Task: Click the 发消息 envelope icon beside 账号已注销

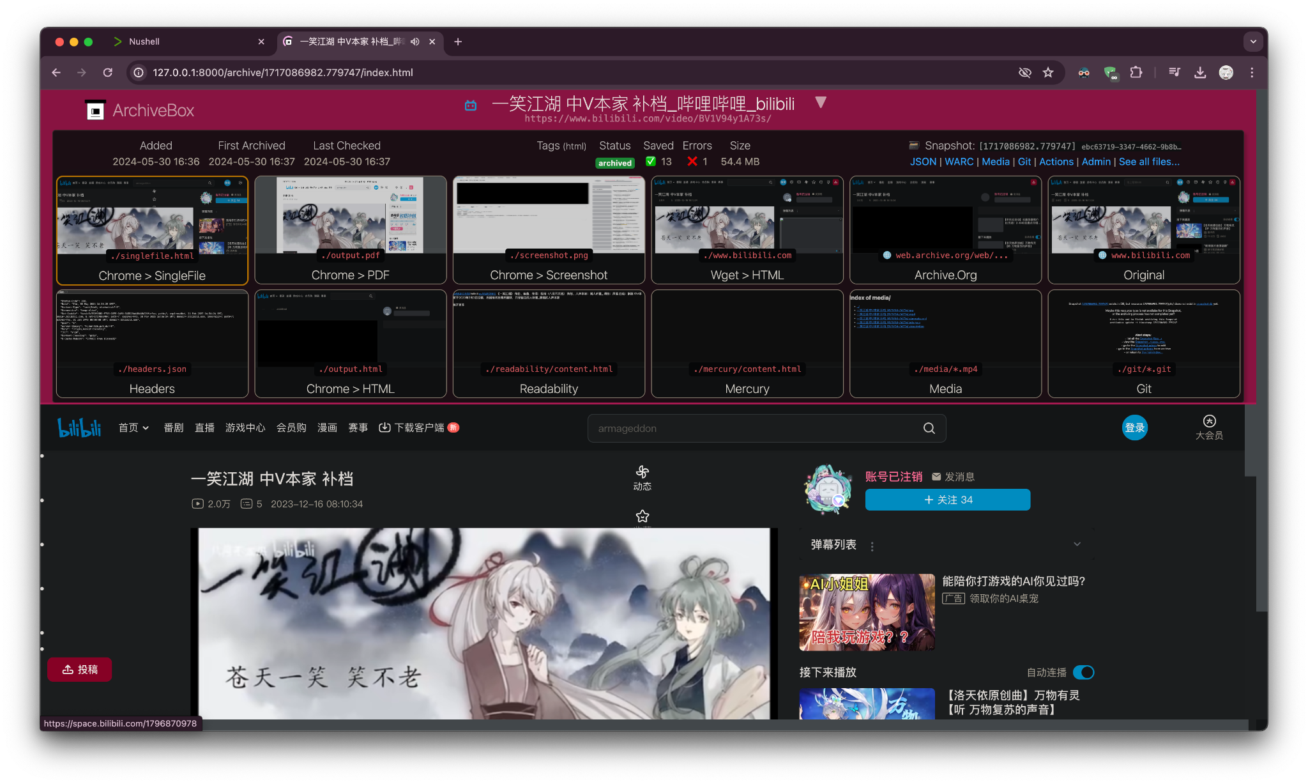Action: [936, 477]
